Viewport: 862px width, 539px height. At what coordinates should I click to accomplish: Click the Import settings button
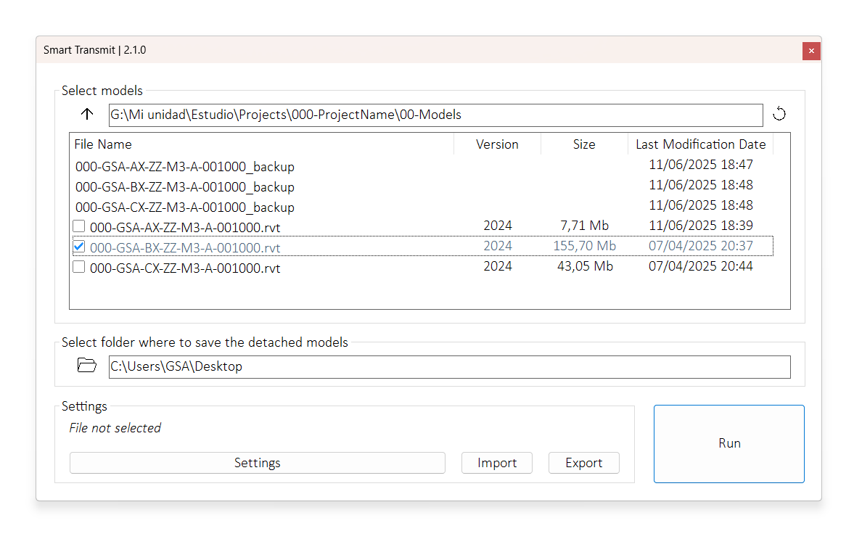coord(497,463)
